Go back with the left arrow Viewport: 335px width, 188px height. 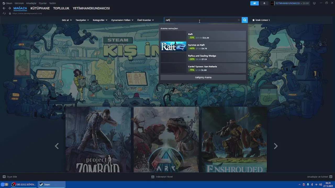[4, 8]
